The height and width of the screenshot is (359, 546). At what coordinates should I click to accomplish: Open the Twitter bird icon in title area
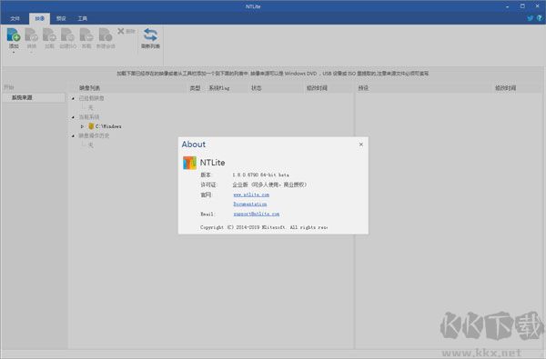coord(530,18)
